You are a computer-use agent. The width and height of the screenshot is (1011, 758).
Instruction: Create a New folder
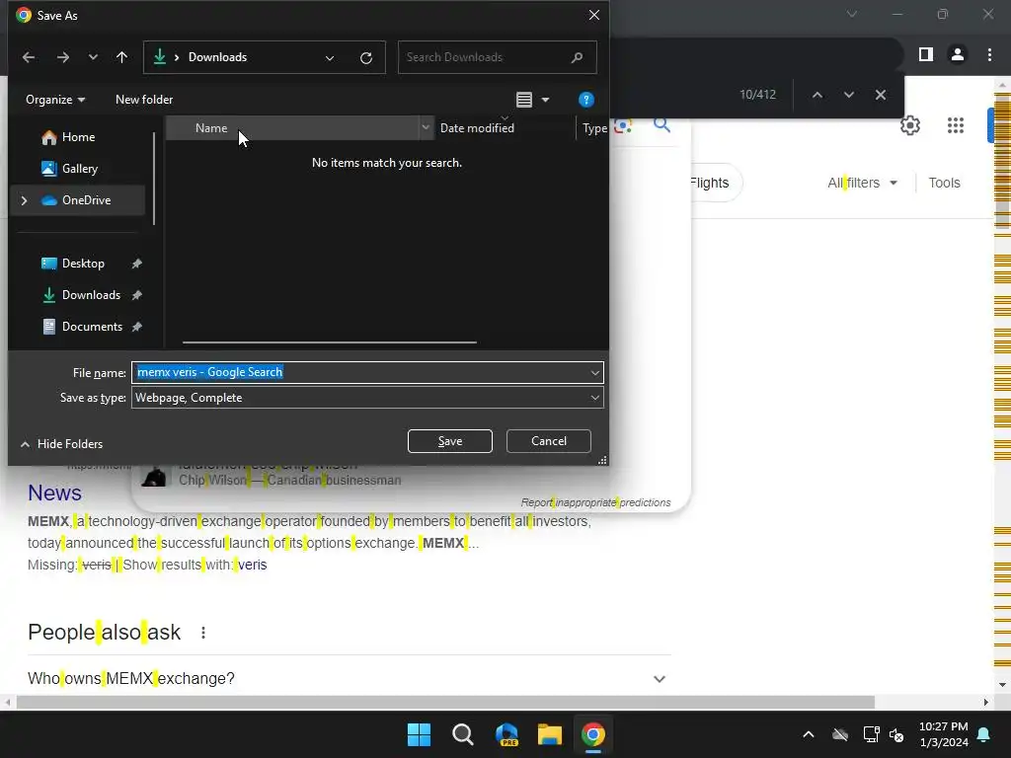click(x=144, y=100)
